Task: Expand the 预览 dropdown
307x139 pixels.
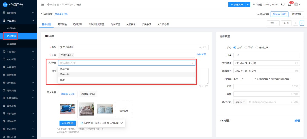Action: [x=273, y=23]
